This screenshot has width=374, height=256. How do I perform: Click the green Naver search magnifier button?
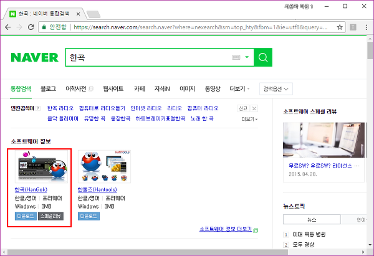click(263, 57)
